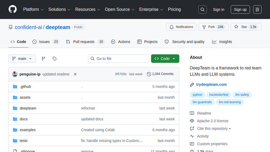Image resolution: width=270 pixels, height=152 pixels.
Task: Select the hacktoberfest topic tag
Action: point(219,95)
